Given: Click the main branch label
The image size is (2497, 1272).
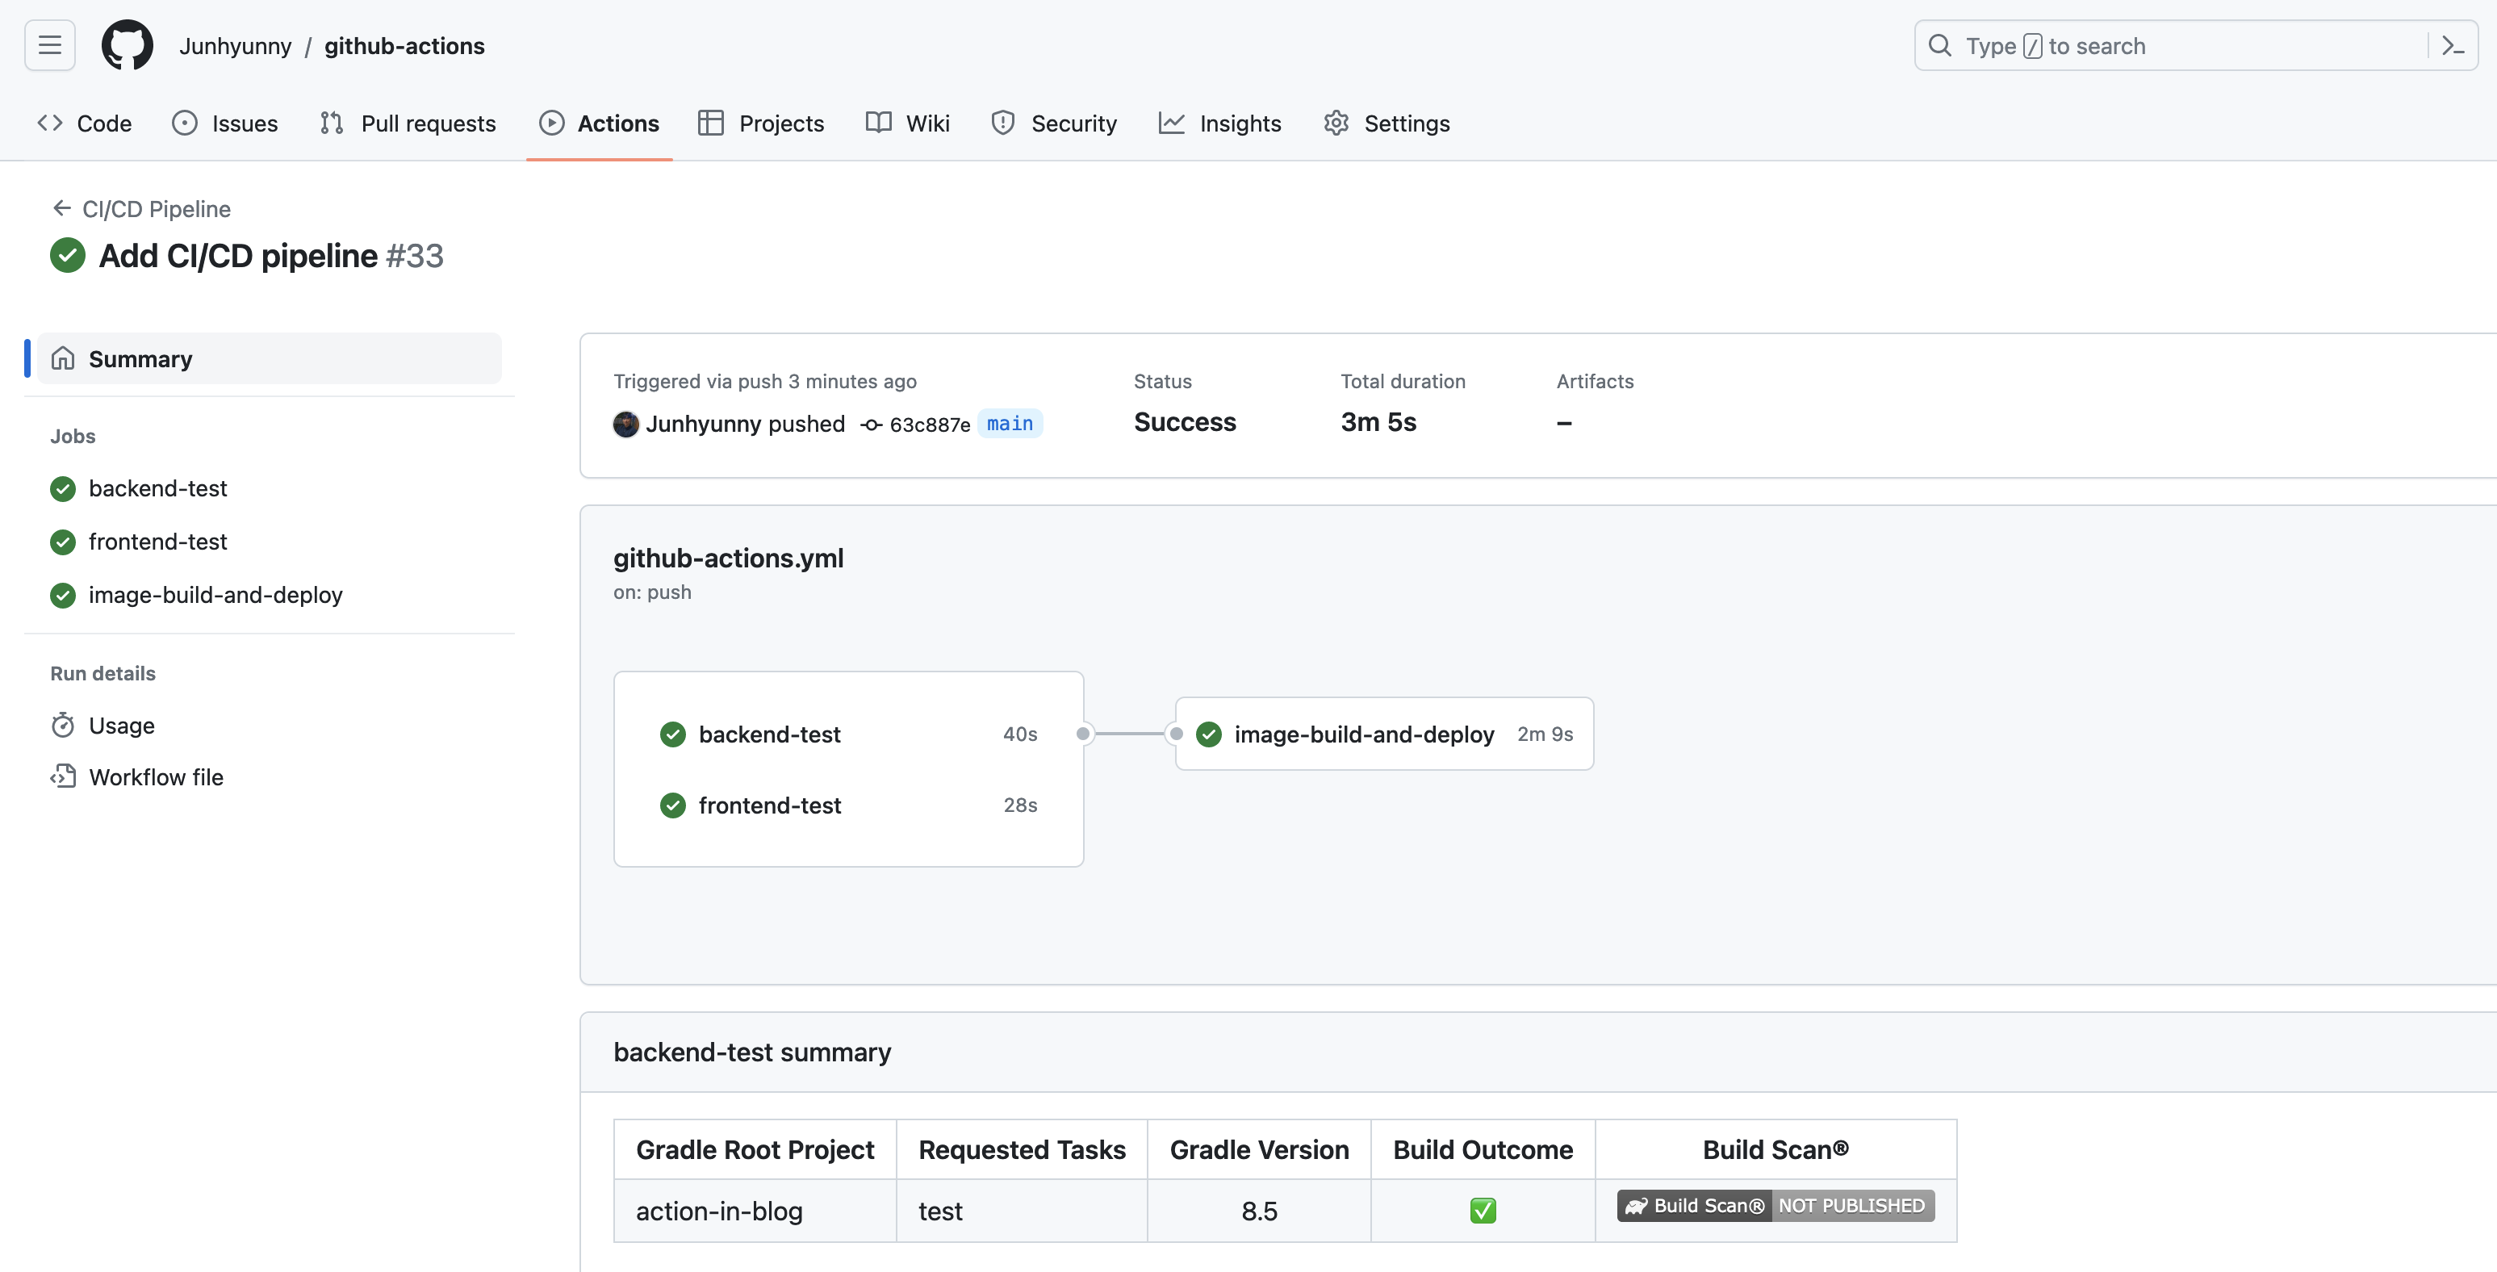Looking at the screenshot, I should click(x=1009, y=424).
